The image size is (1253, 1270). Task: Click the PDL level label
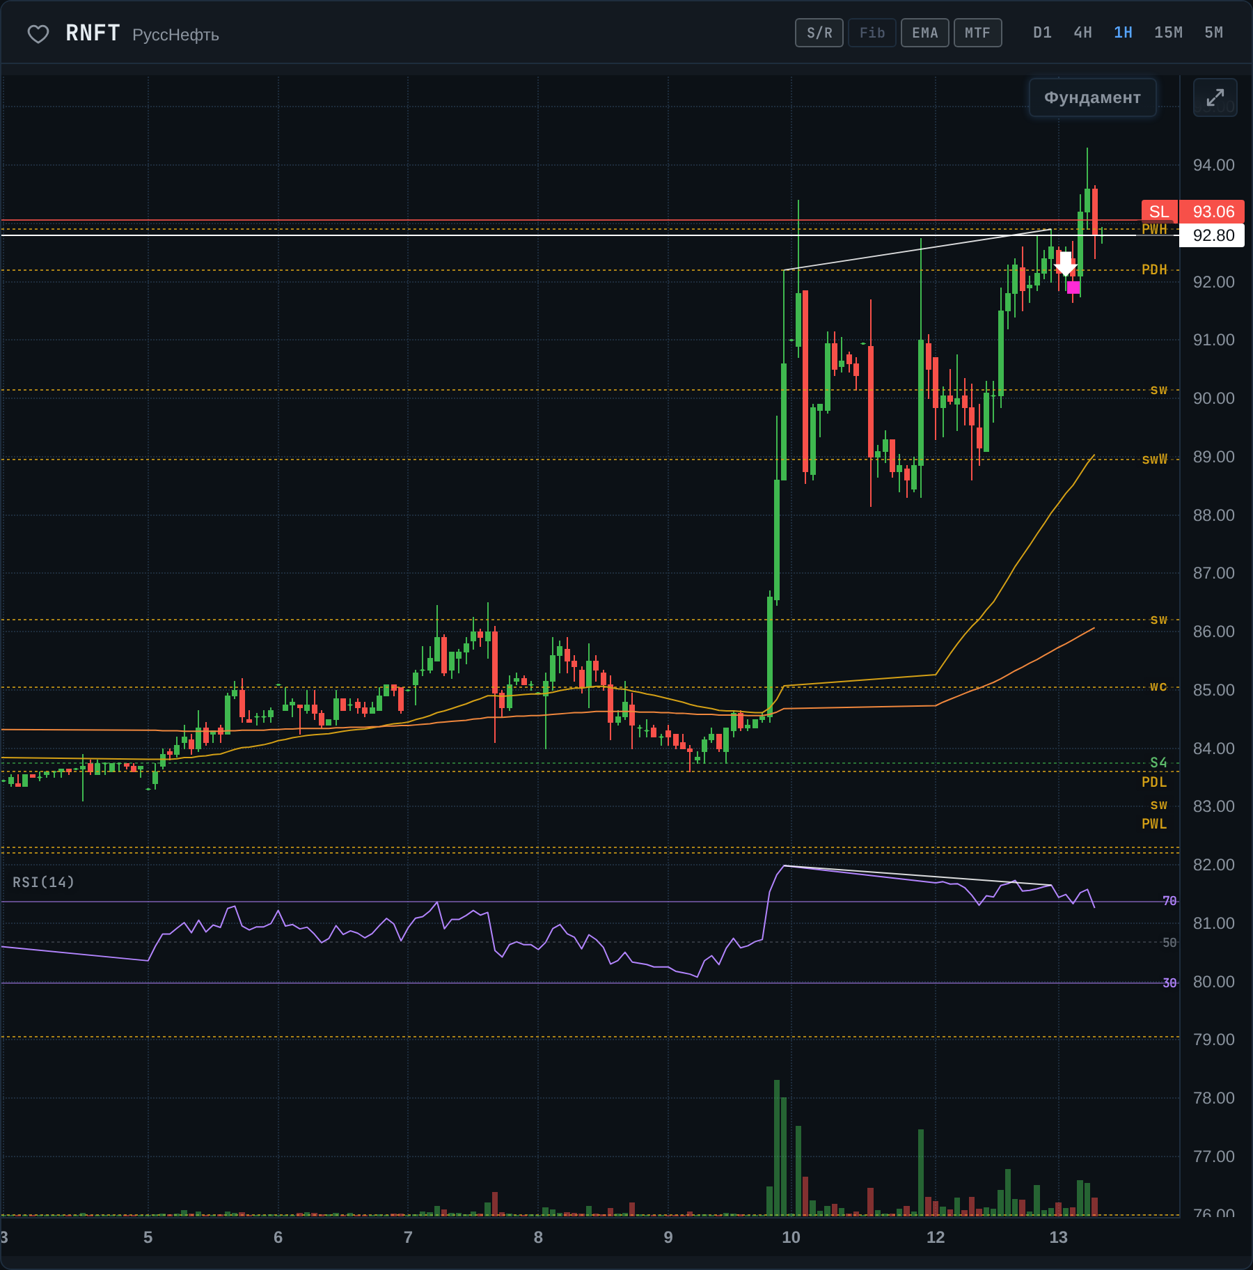coord(1154,782)
